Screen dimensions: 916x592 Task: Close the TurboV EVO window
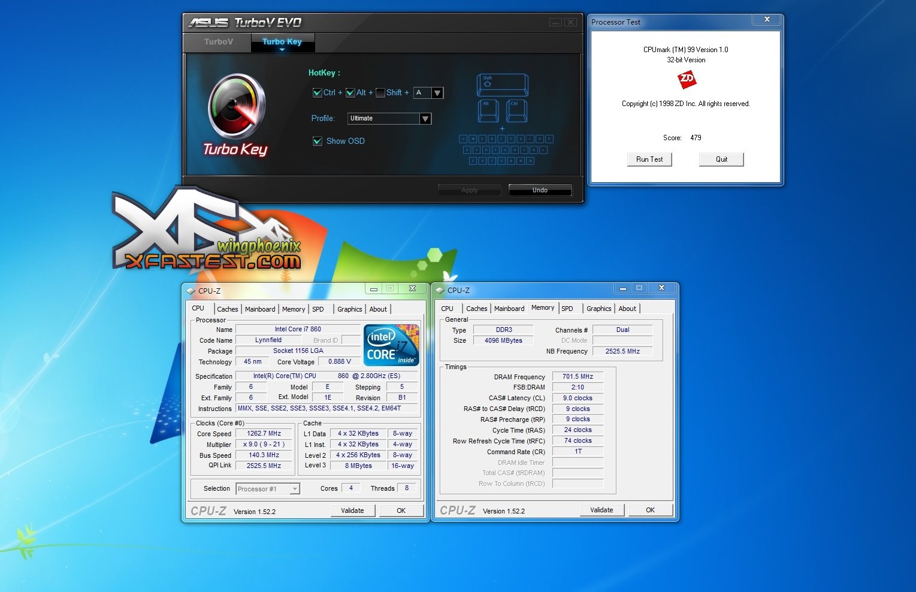571,22
